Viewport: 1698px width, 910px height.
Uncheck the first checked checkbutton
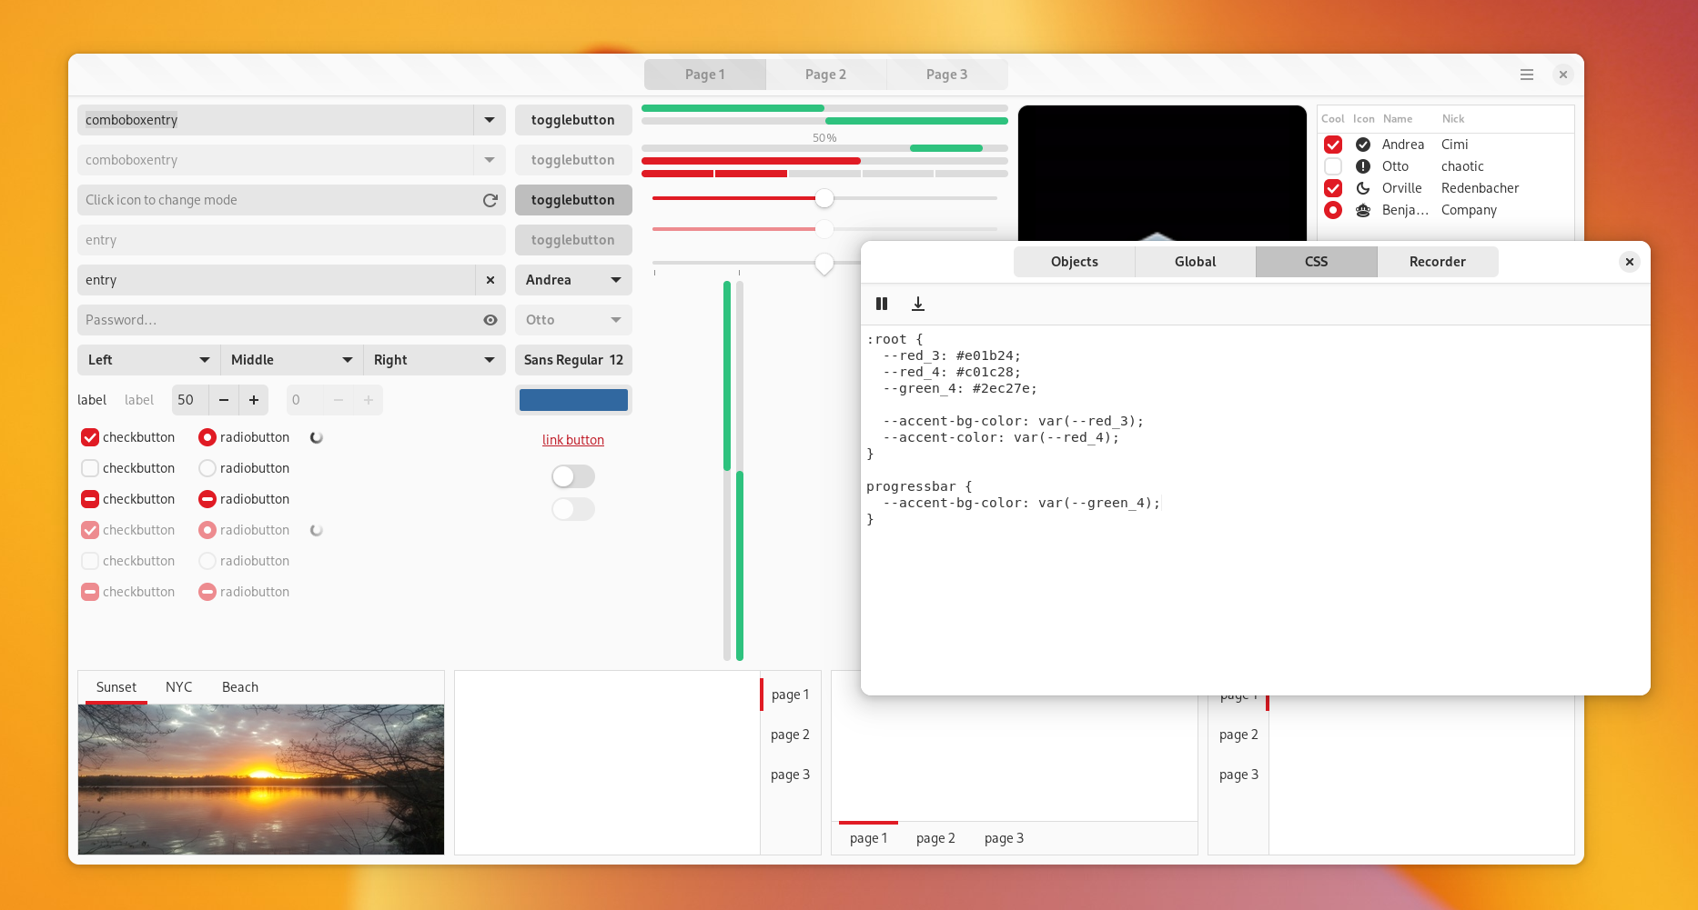(x=90, y=437)
